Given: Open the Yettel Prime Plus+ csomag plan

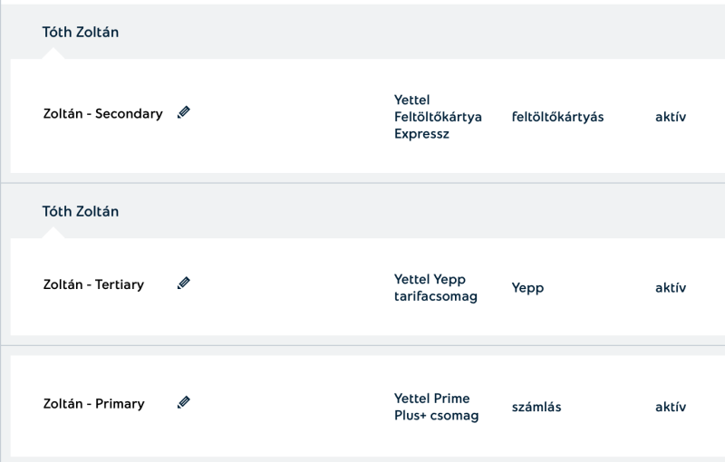Looking at the screenshot, I should (x=436, y=407).
